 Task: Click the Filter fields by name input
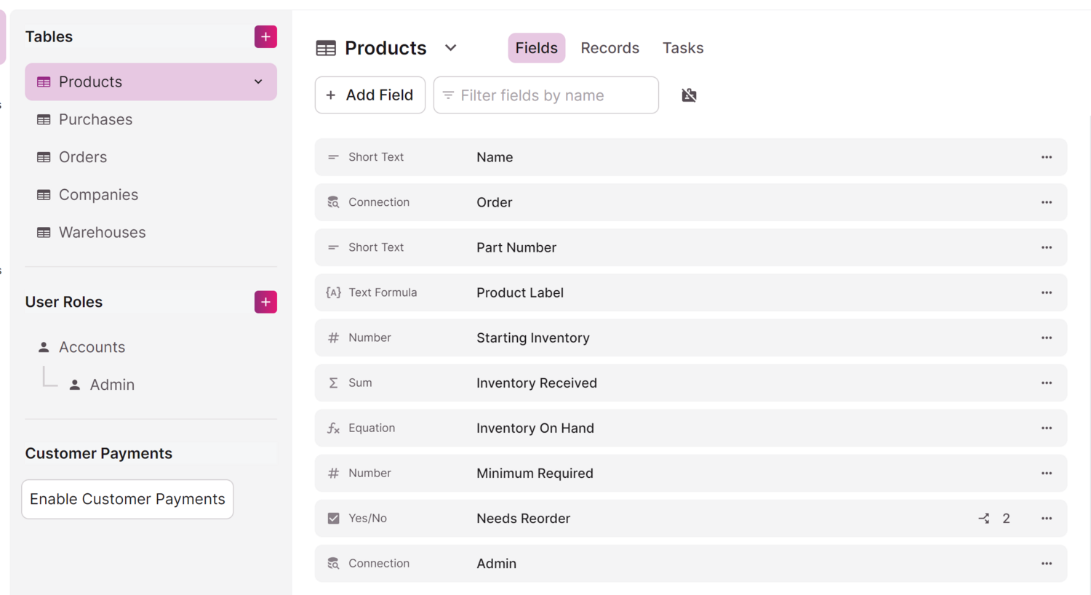coord(553,95)
